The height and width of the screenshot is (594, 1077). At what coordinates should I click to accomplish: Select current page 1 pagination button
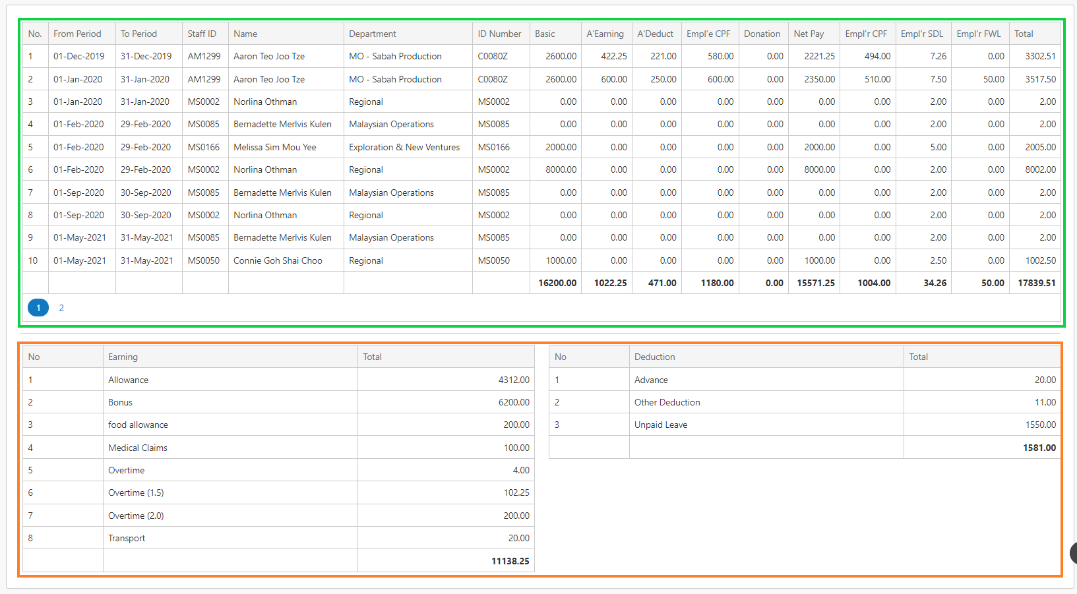coord(38,308)
